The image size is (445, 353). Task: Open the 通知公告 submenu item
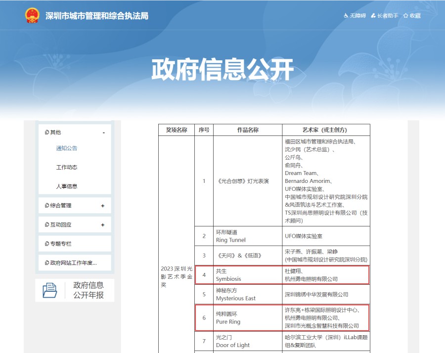[67, 148]
